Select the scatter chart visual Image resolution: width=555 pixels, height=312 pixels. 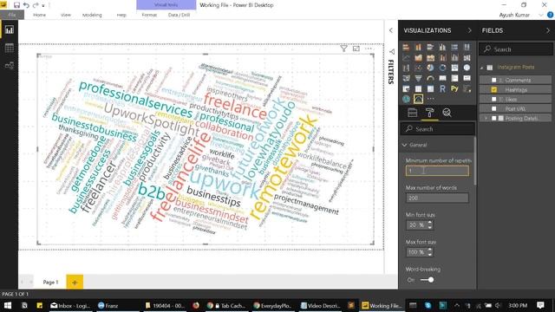coord(418,68)
